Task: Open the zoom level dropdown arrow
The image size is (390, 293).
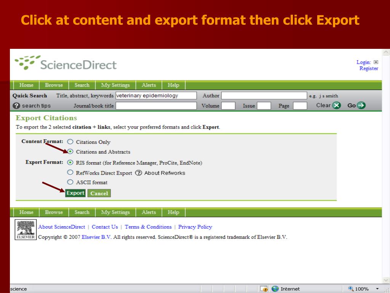Action: [377, 289]
